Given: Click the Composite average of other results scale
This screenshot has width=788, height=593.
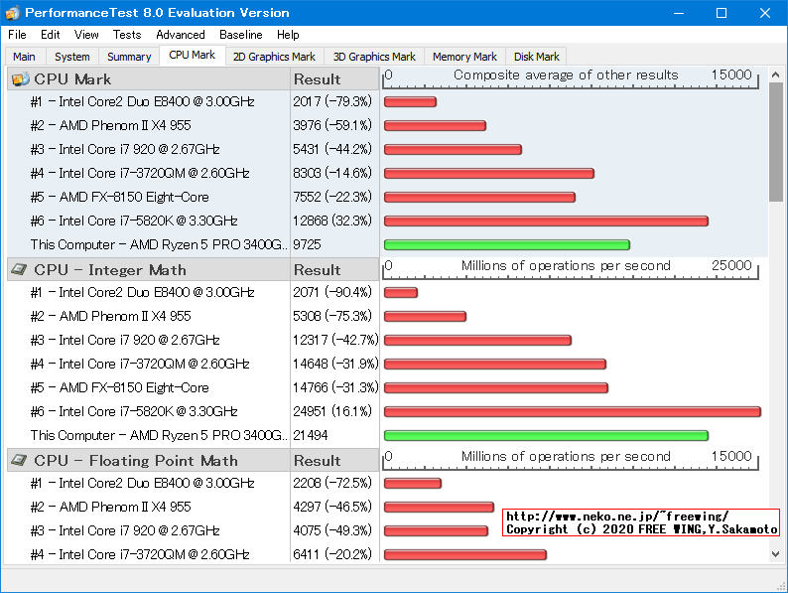Looking at the screenshot, I should pyautogui.click(x=571, y=78).
